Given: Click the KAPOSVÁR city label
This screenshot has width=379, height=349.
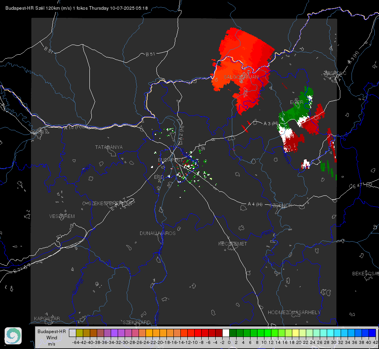Looking at the screenshot, I should 47,318.
